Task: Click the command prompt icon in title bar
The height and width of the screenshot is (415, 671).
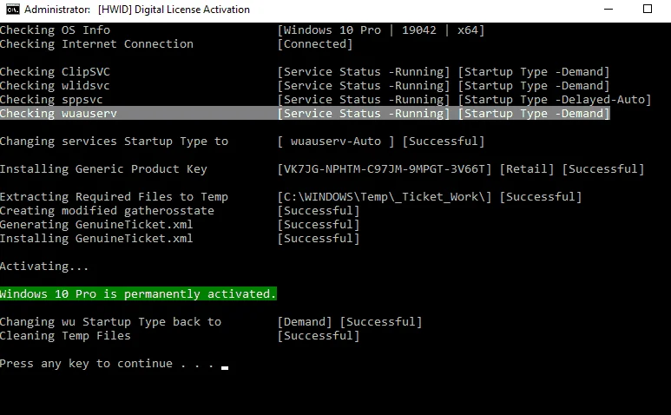Action: [13, 9]
